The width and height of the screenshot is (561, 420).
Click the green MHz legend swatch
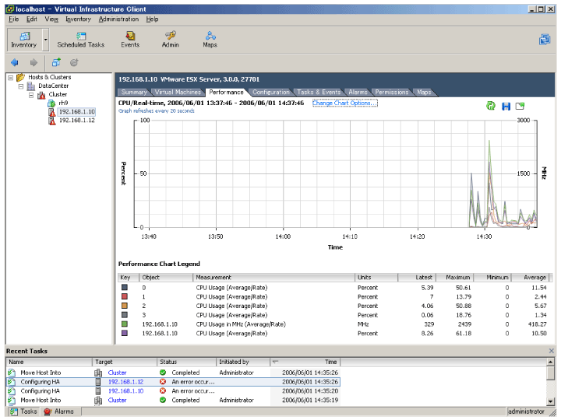124,324
